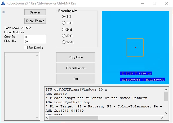173x123 pixels.
Task: Click the Copy Code button
Action: 76,57
